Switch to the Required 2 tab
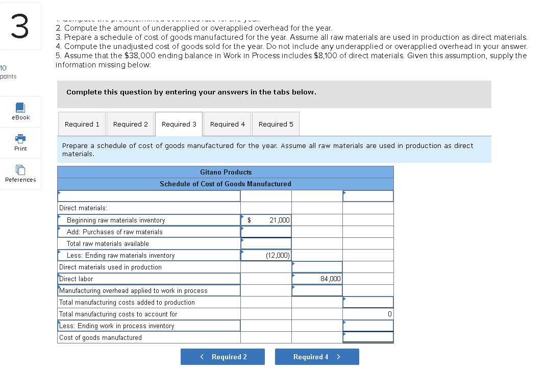 (x=130, y=124)
